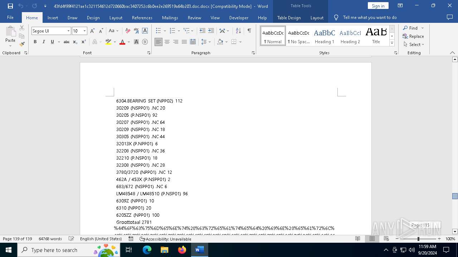Decrease indent icon
This screenshot has width=458, height=257.
(203, 31)
